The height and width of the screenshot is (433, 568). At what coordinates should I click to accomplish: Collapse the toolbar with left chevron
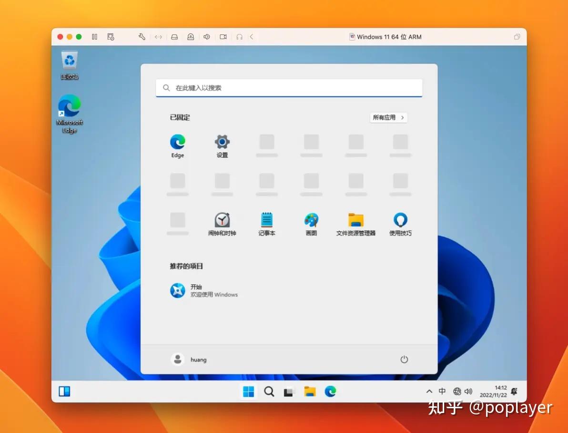coord(252,37)
